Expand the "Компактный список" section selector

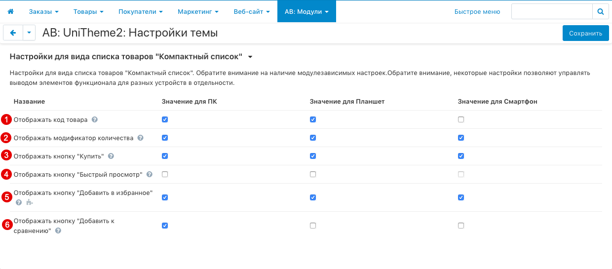250,57
